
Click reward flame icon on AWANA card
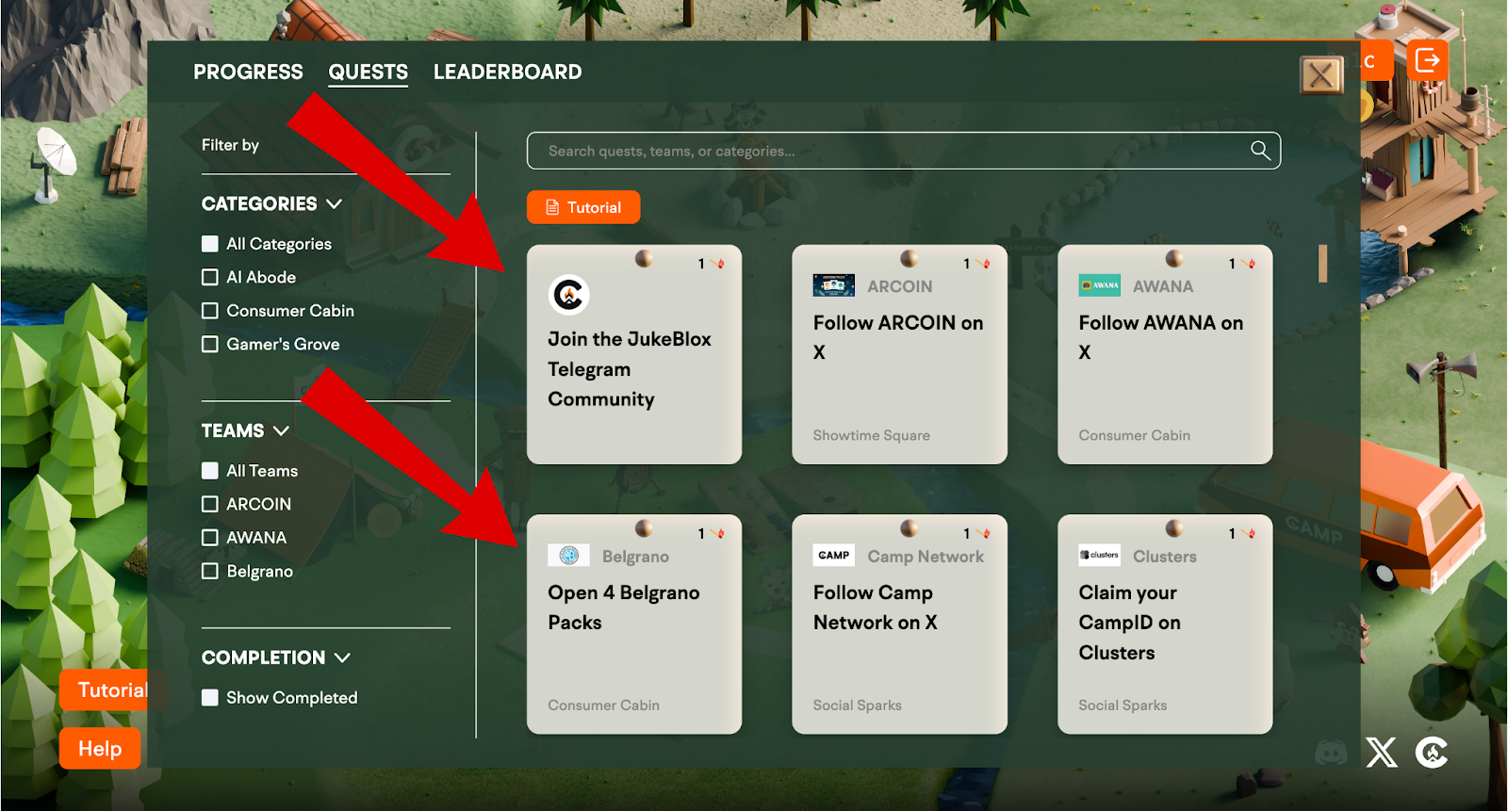[x=1250, y=264]
